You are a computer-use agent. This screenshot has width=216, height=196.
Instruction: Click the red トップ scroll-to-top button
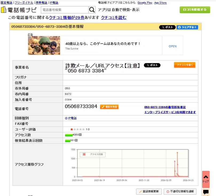206,179
